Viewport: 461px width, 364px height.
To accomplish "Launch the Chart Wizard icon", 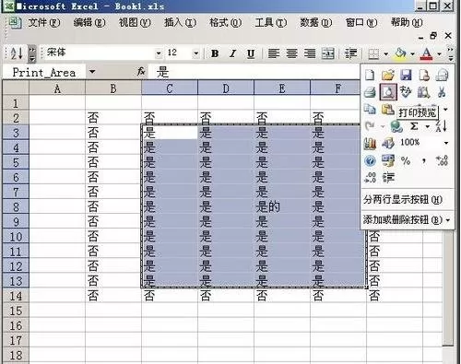I will coord(370,143).
